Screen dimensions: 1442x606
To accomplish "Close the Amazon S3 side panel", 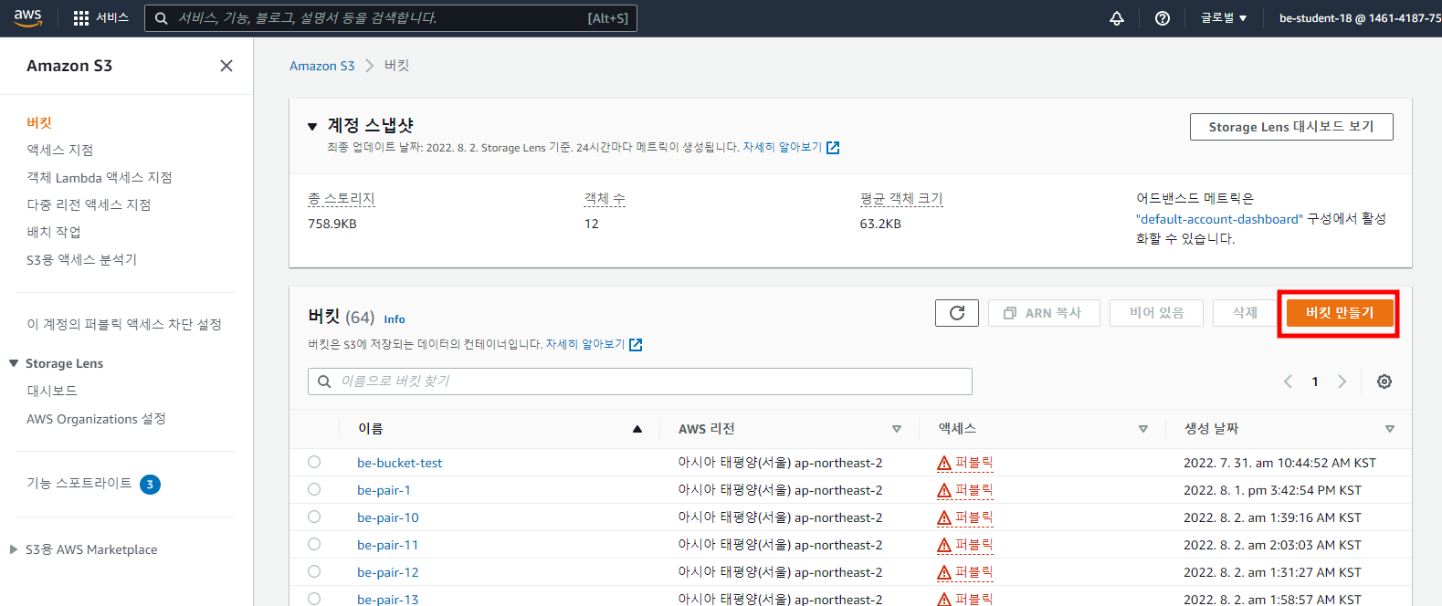I will 226,66.
